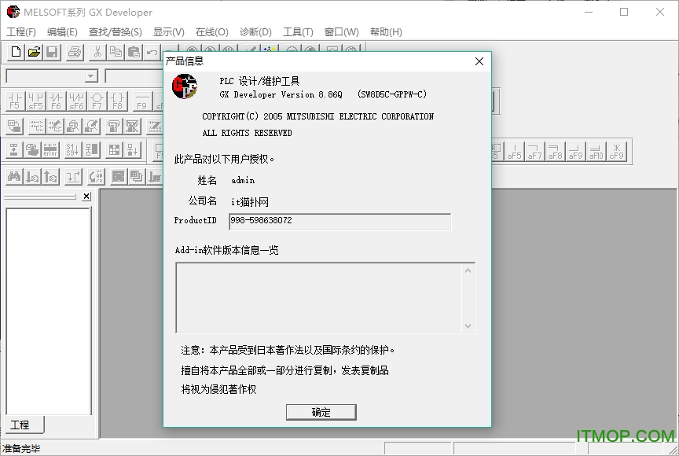Viewport: 679px width, 456px height.
Task: Click the read-from-PLC up arrow icon
Action: pos(50,177)
